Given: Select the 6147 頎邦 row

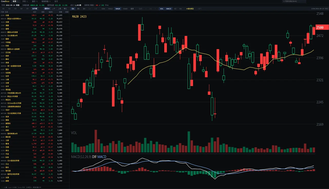Looking at the screenshot, I should click(34, 56).
